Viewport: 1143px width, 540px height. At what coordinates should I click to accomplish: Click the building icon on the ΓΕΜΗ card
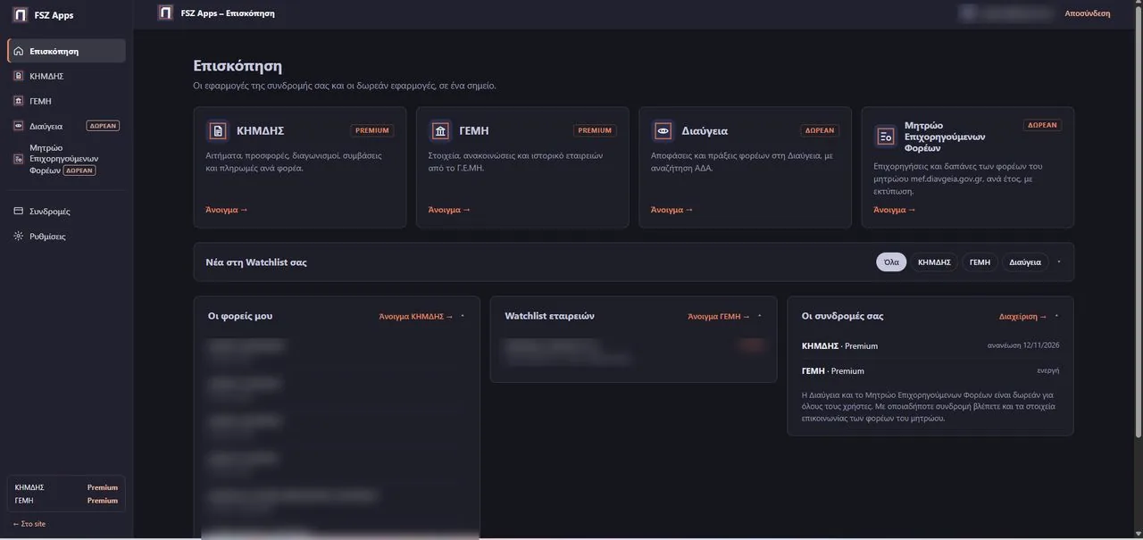(440, 131)
